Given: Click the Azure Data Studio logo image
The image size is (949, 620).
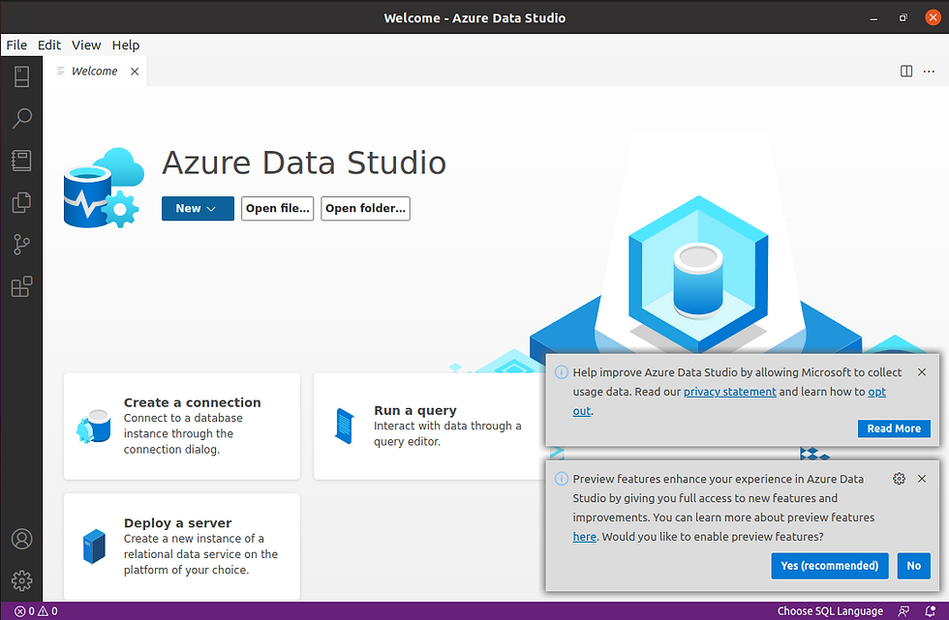Looking at the screenshot, I should pyautogui.click(x=104, y=188).
